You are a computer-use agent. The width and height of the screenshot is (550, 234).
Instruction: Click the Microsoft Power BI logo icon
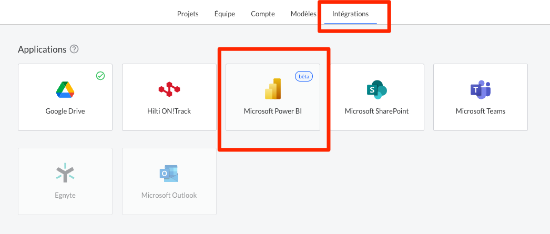[x=273, y=89]
